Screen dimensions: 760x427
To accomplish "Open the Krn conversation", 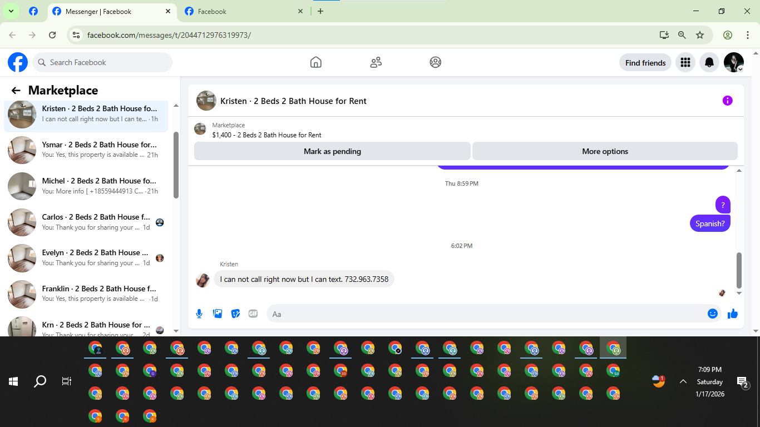I will (86, 327).
